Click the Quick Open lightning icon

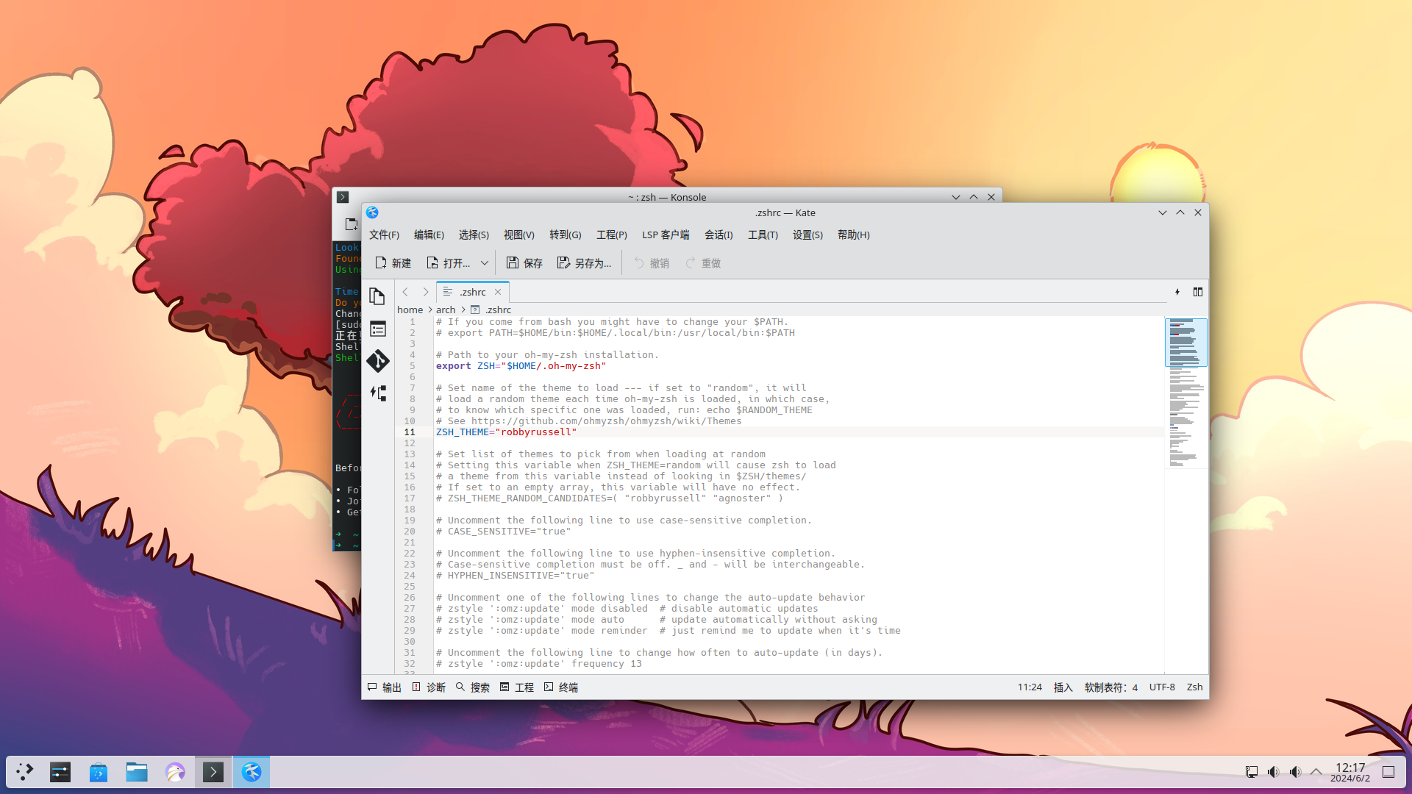pos(1177,292)
